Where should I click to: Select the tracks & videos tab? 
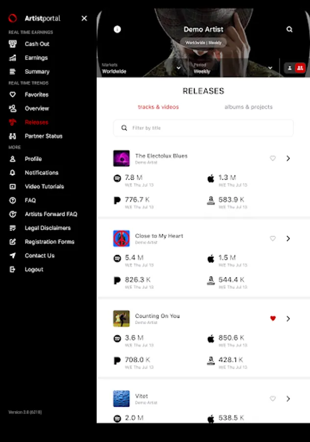158,107
